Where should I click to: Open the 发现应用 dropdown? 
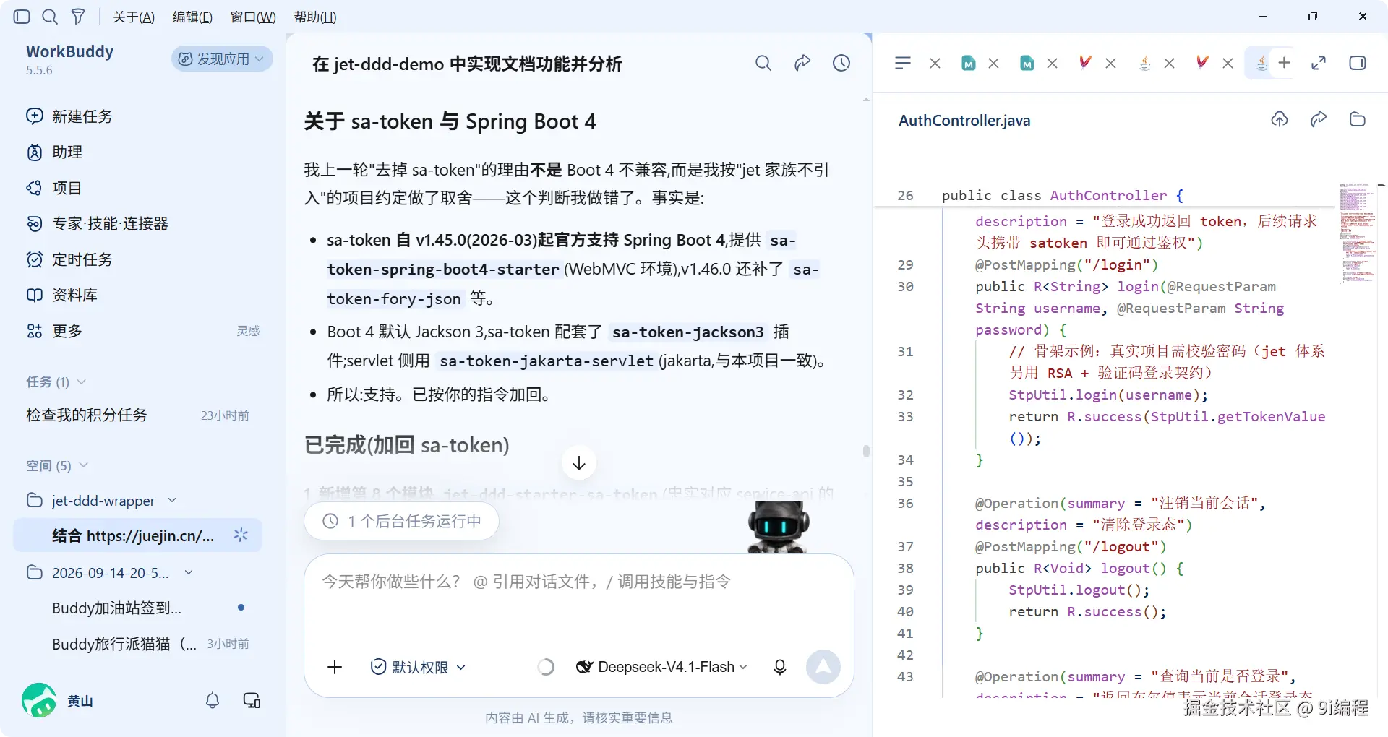tap(222, 59)
